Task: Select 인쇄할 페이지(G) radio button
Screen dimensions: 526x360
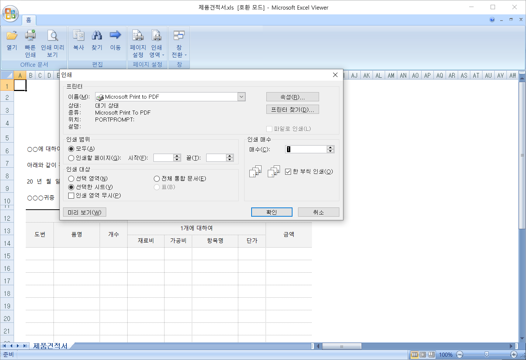Action: pos(71,158)
